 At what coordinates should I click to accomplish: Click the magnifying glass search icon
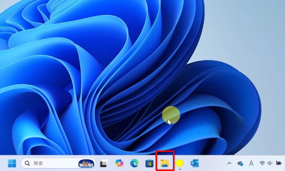pos(27,163)
